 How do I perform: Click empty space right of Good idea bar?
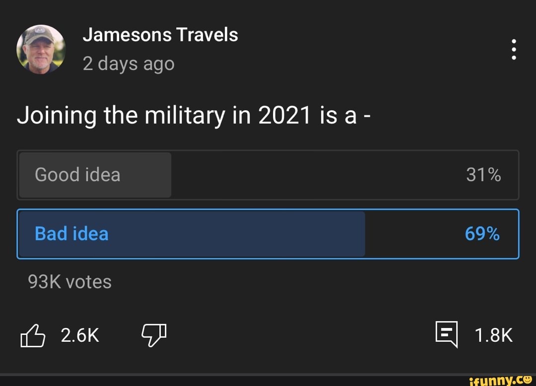click(318, 175)
